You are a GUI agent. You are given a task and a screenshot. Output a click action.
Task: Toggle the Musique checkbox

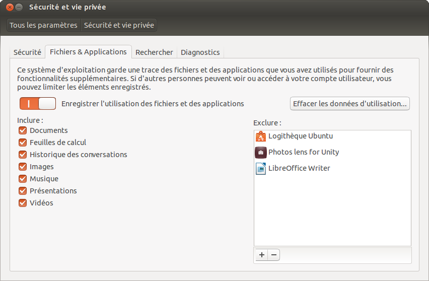(x=23, y=179)
